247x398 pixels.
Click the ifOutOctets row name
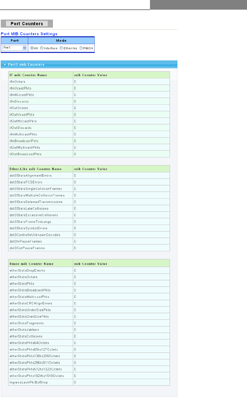pyautogui.click(x=19, y=108)
